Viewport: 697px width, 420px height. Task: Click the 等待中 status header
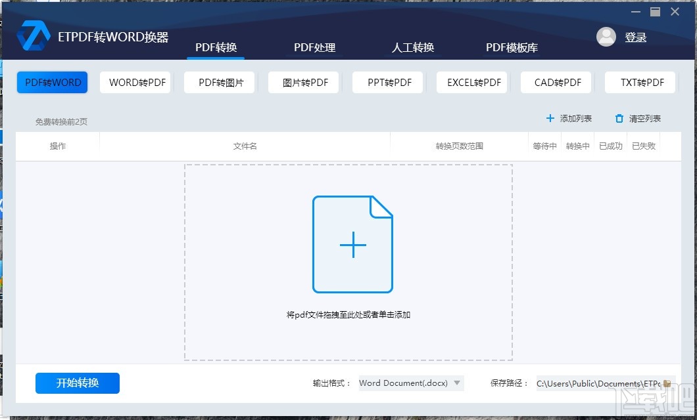coord(544,146)
